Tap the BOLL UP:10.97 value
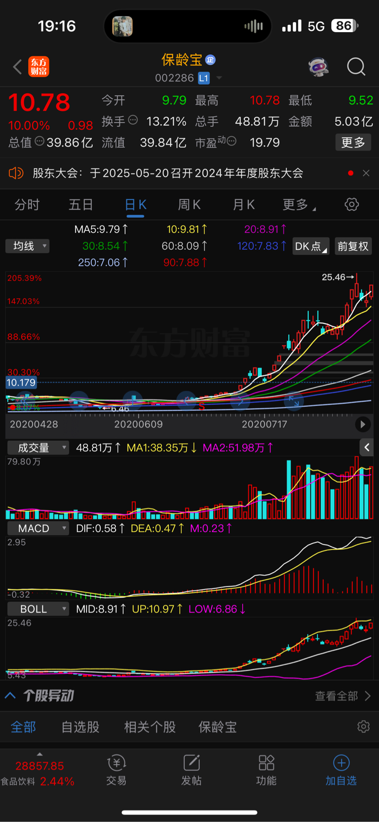The width and height of the screenshot is (379, 822). 157,609
